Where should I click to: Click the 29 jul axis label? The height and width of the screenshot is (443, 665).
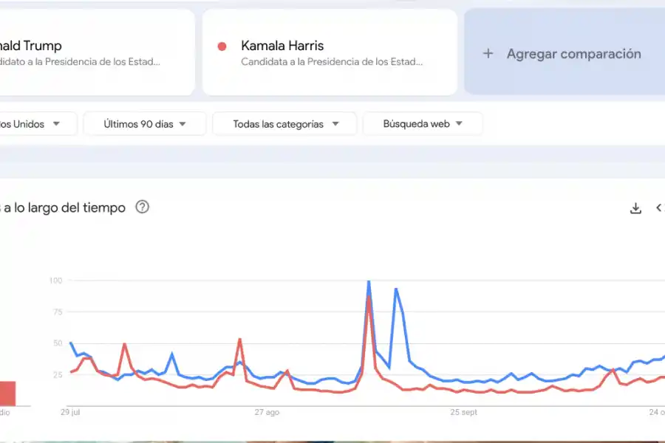[x=69, y=413]
